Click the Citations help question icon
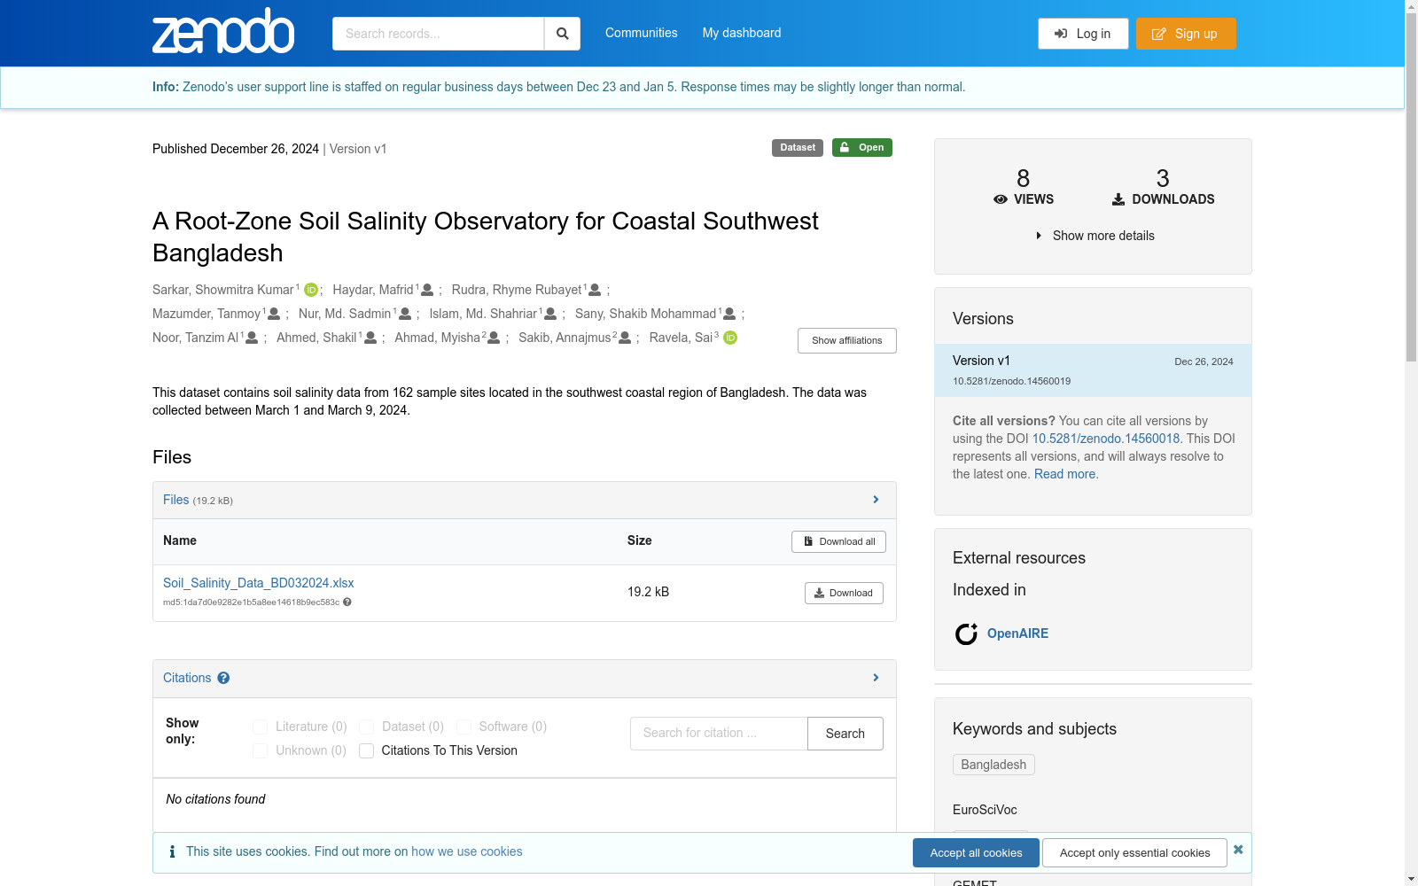The width and height of the screenshot is (1418, 886). point(223,678)
